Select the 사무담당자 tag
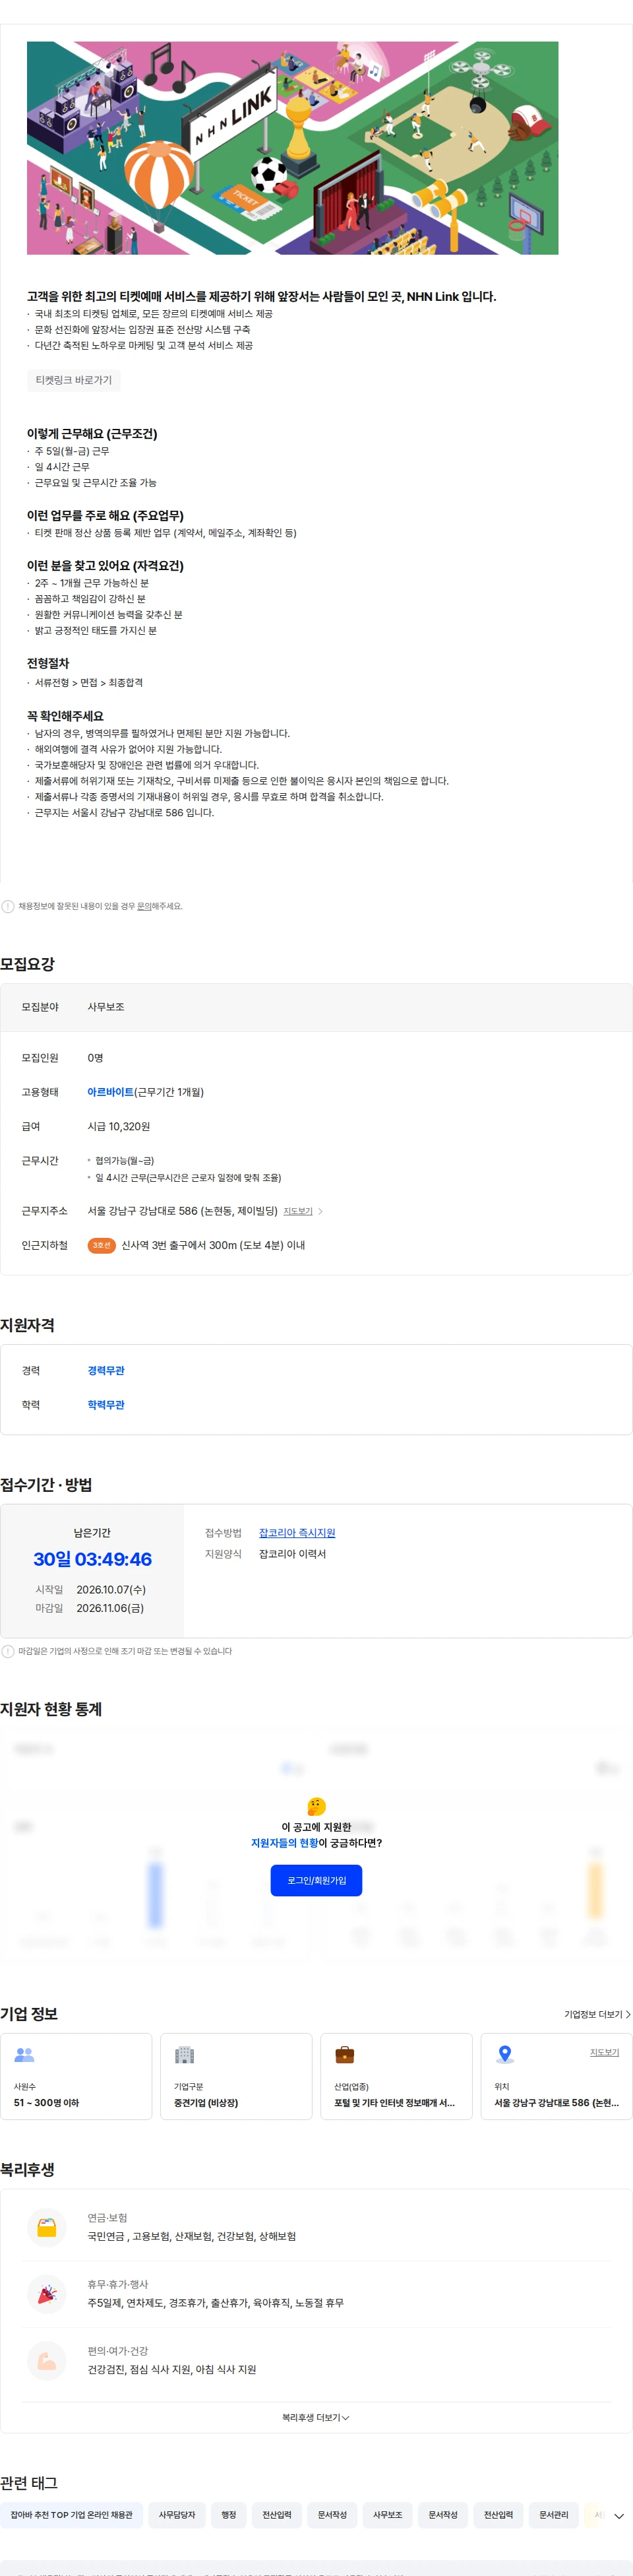633x2576 pixels. coord(177,2514)
